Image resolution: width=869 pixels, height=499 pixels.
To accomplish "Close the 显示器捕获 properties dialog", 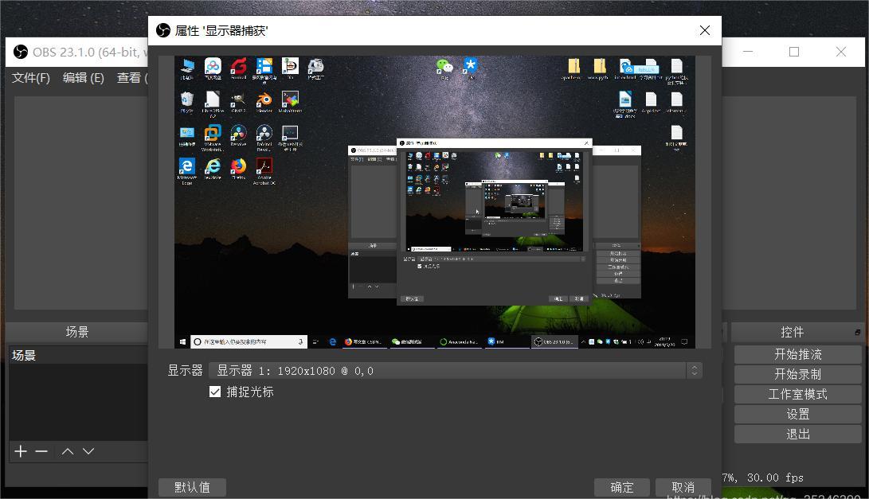I will coord(704,30).
